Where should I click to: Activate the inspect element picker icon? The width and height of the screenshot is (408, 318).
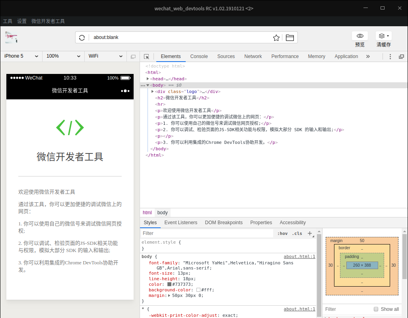point(147,56)
